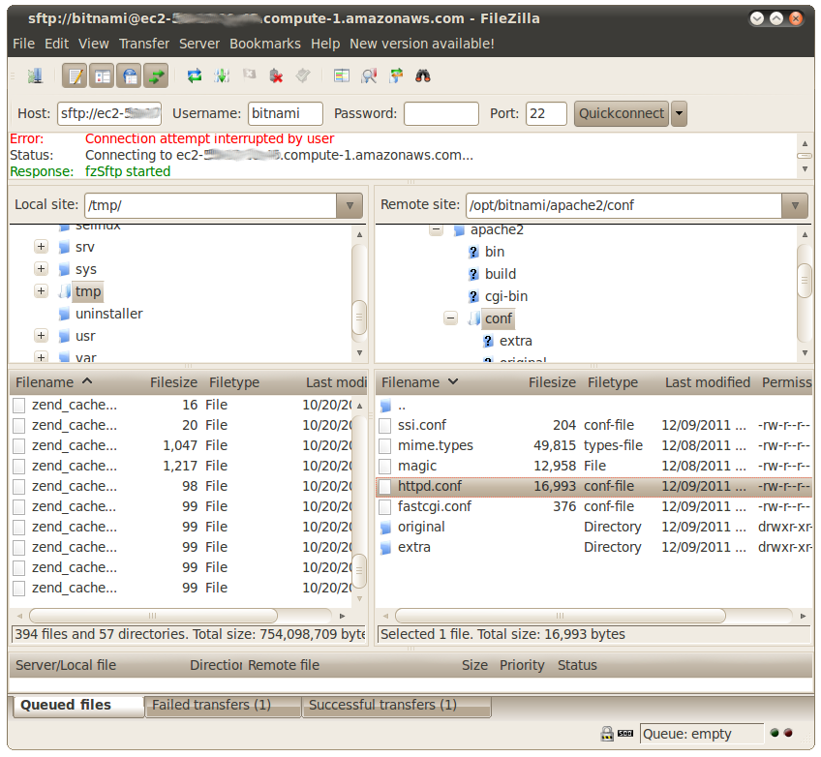This screenshot has height=757, width=821.
Task: Sort local list by Filename column
Action: point(76,382)
